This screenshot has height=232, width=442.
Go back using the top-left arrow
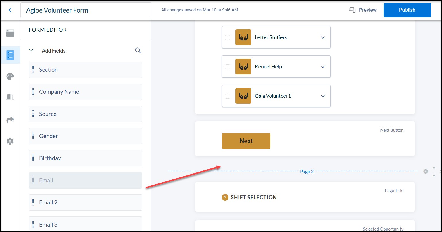click(x=10, y=10)
